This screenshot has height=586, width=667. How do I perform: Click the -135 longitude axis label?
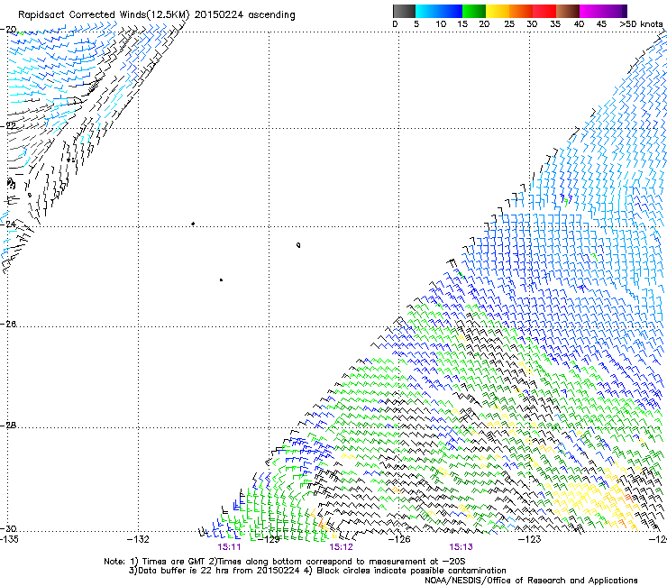9,540
